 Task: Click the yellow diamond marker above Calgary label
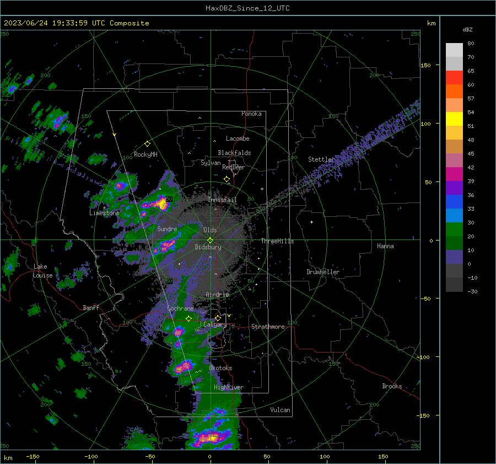click(x=218, y=318)
